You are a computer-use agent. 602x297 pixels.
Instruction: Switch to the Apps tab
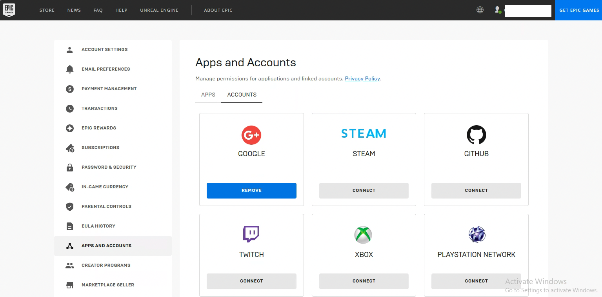pos(208,95)
